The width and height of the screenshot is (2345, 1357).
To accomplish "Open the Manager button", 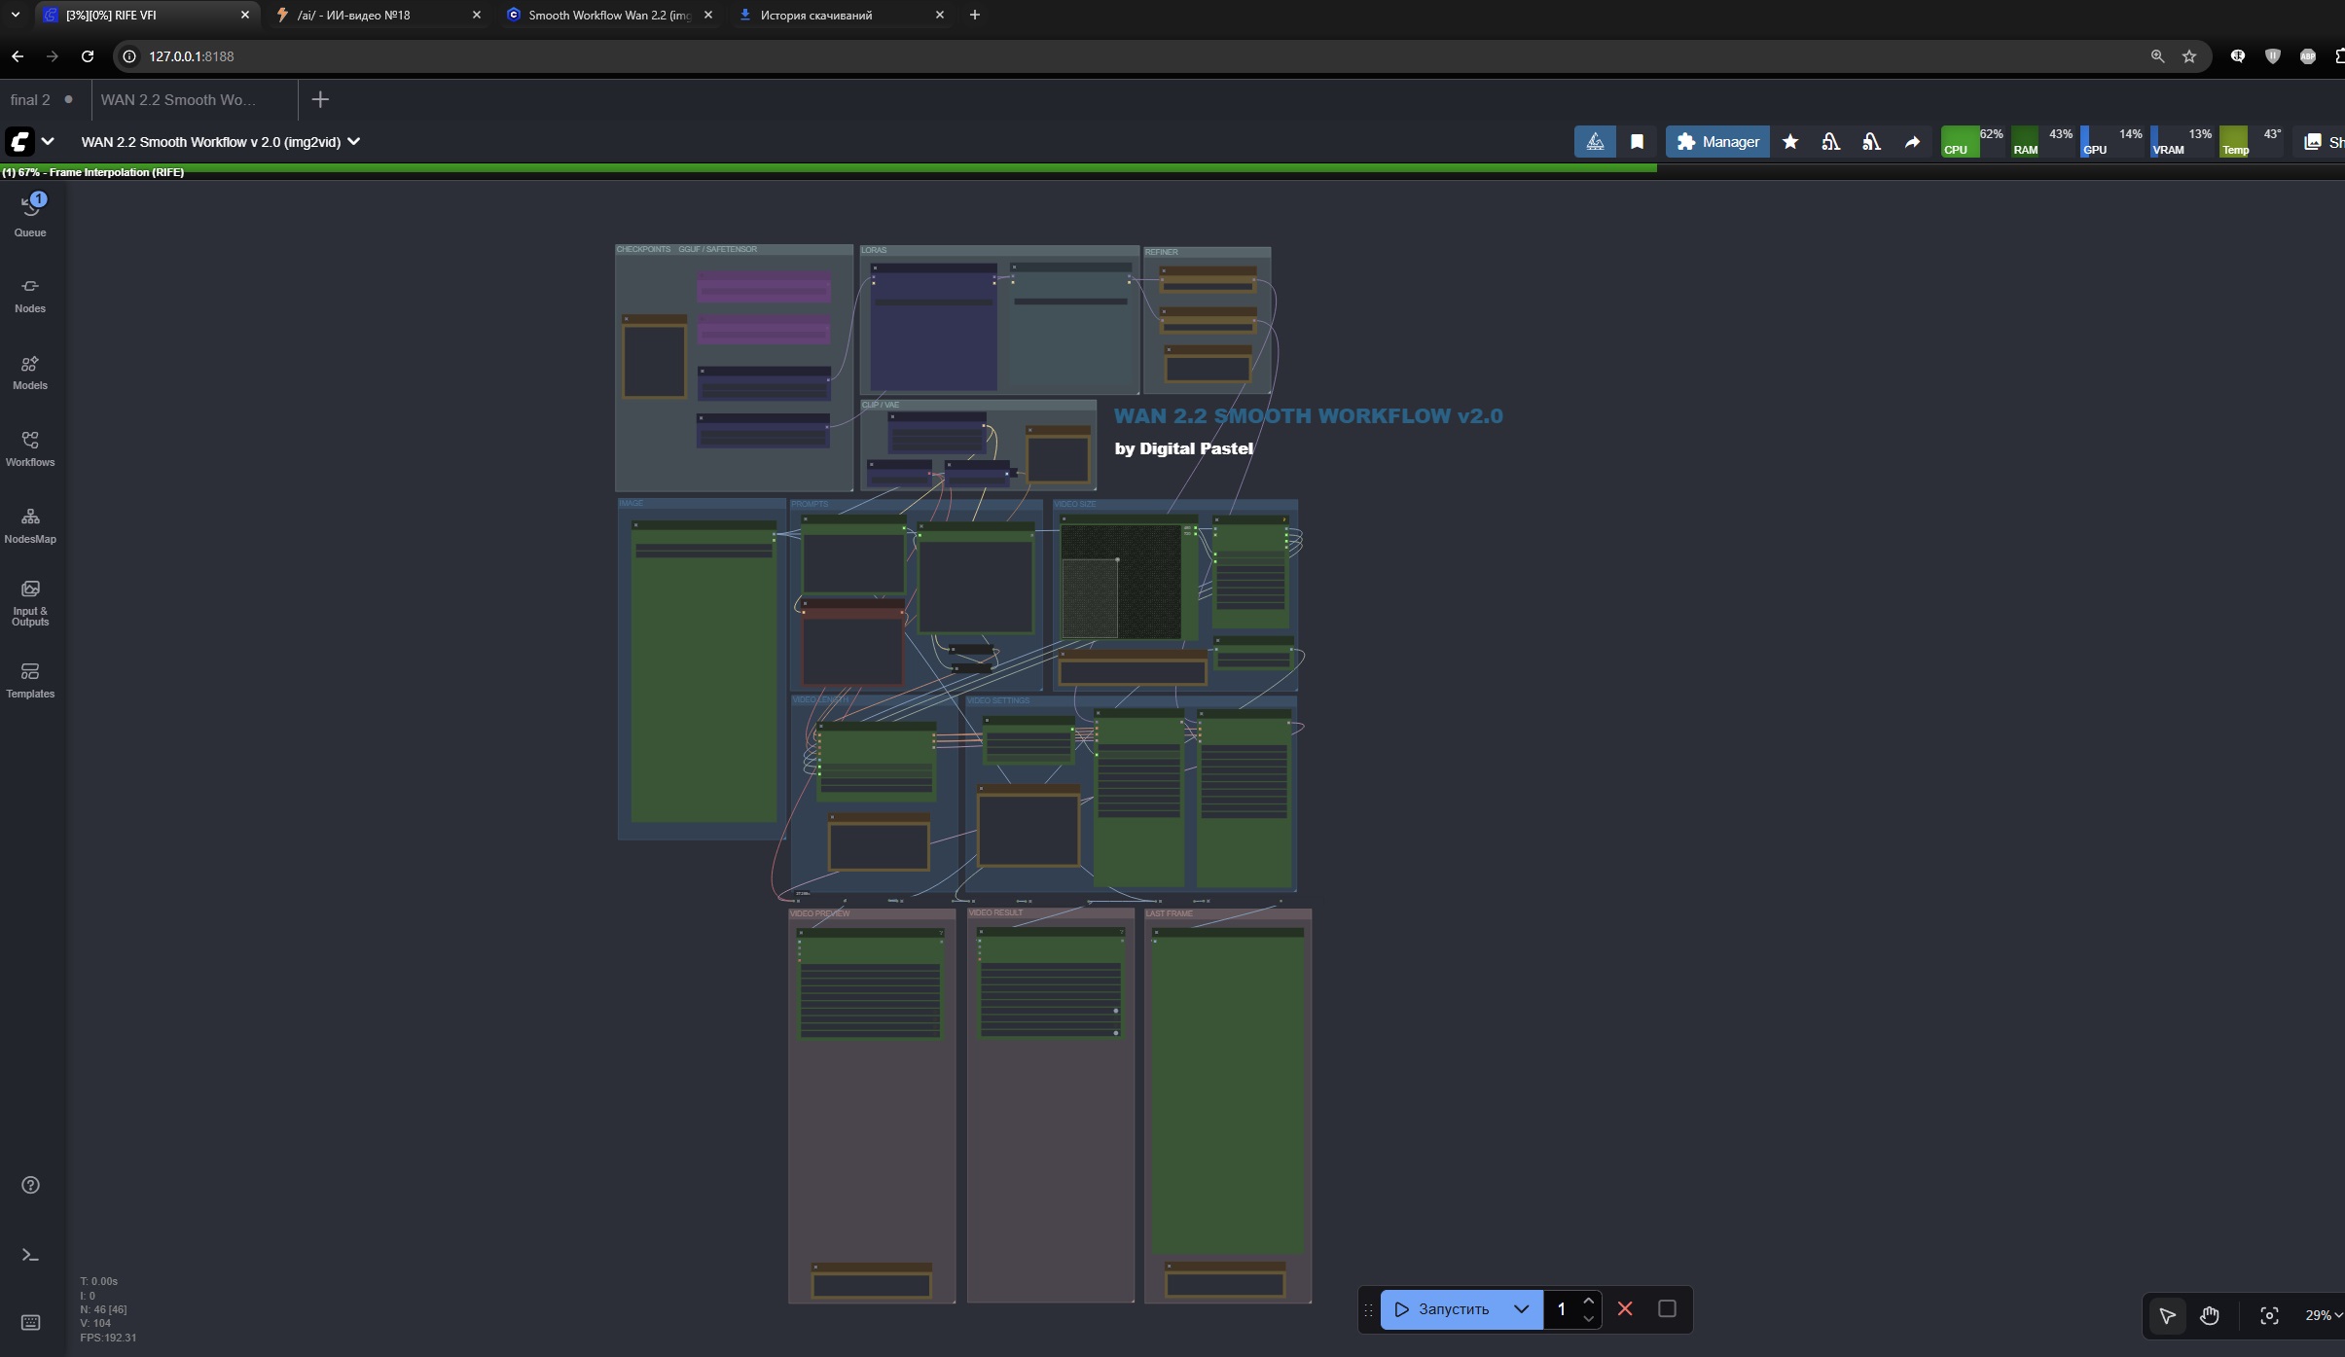I will point(1717,142).
